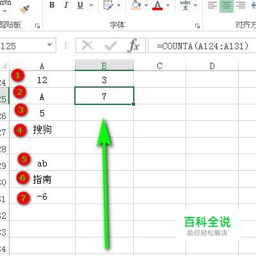This screenshot has height=256, width=256.
Task: Select cell B125 containing 7
Action: click(104, 96)
